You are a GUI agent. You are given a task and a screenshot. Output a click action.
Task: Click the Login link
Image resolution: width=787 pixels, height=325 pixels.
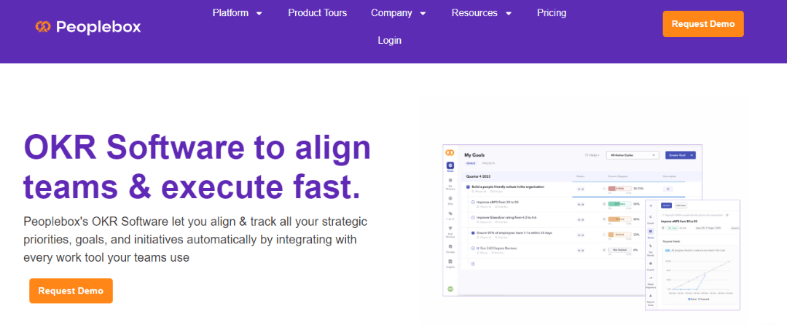(x=389, y=40)
